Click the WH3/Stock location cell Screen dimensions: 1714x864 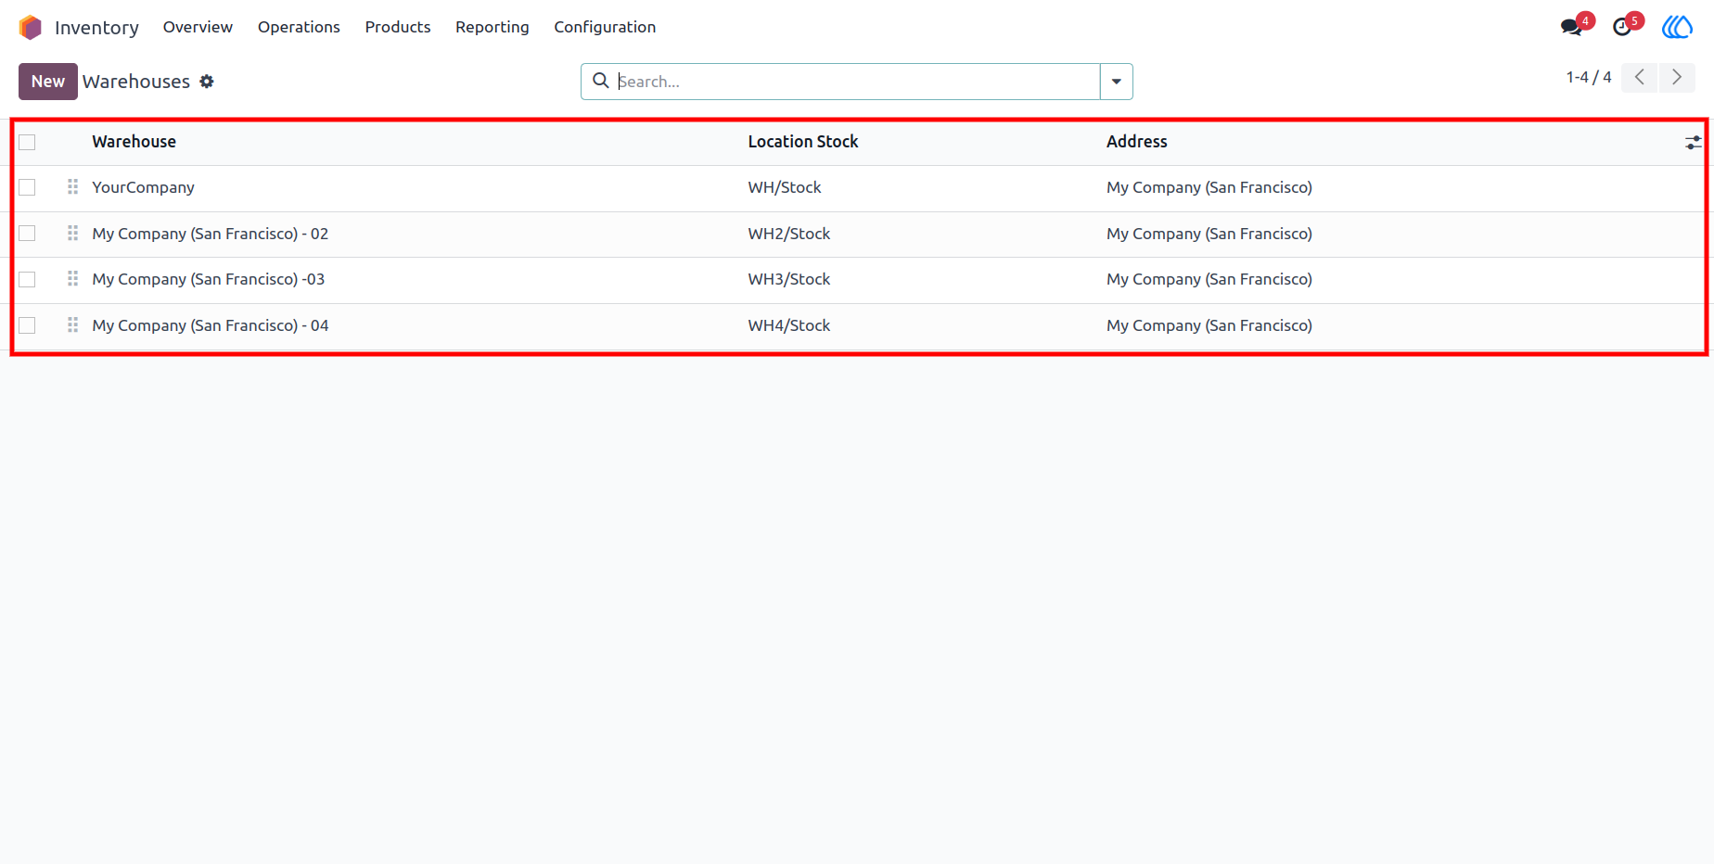[x=789, y=279]
